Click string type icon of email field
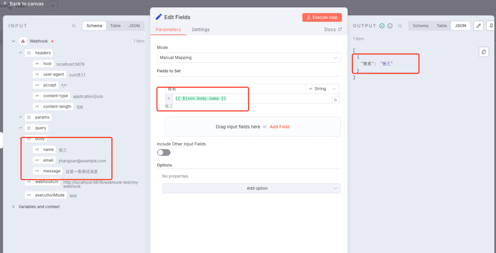The width and height of the screenshot is (496, 253). click(x=37, y=160)
